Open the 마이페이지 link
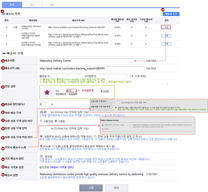Viewport: 208px width, 192px height. tap(60, 94)
